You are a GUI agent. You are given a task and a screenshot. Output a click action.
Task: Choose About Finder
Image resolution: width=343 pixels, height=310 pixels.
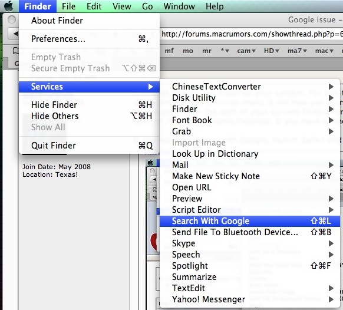click(89, 21)
